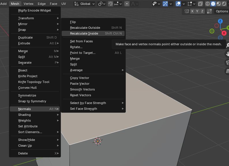Choose Knife Topology Tool
Screen dimensions: 229x166
(35, 82)
